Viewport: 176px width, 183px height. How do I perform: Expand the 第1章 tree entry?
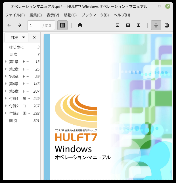5,62
